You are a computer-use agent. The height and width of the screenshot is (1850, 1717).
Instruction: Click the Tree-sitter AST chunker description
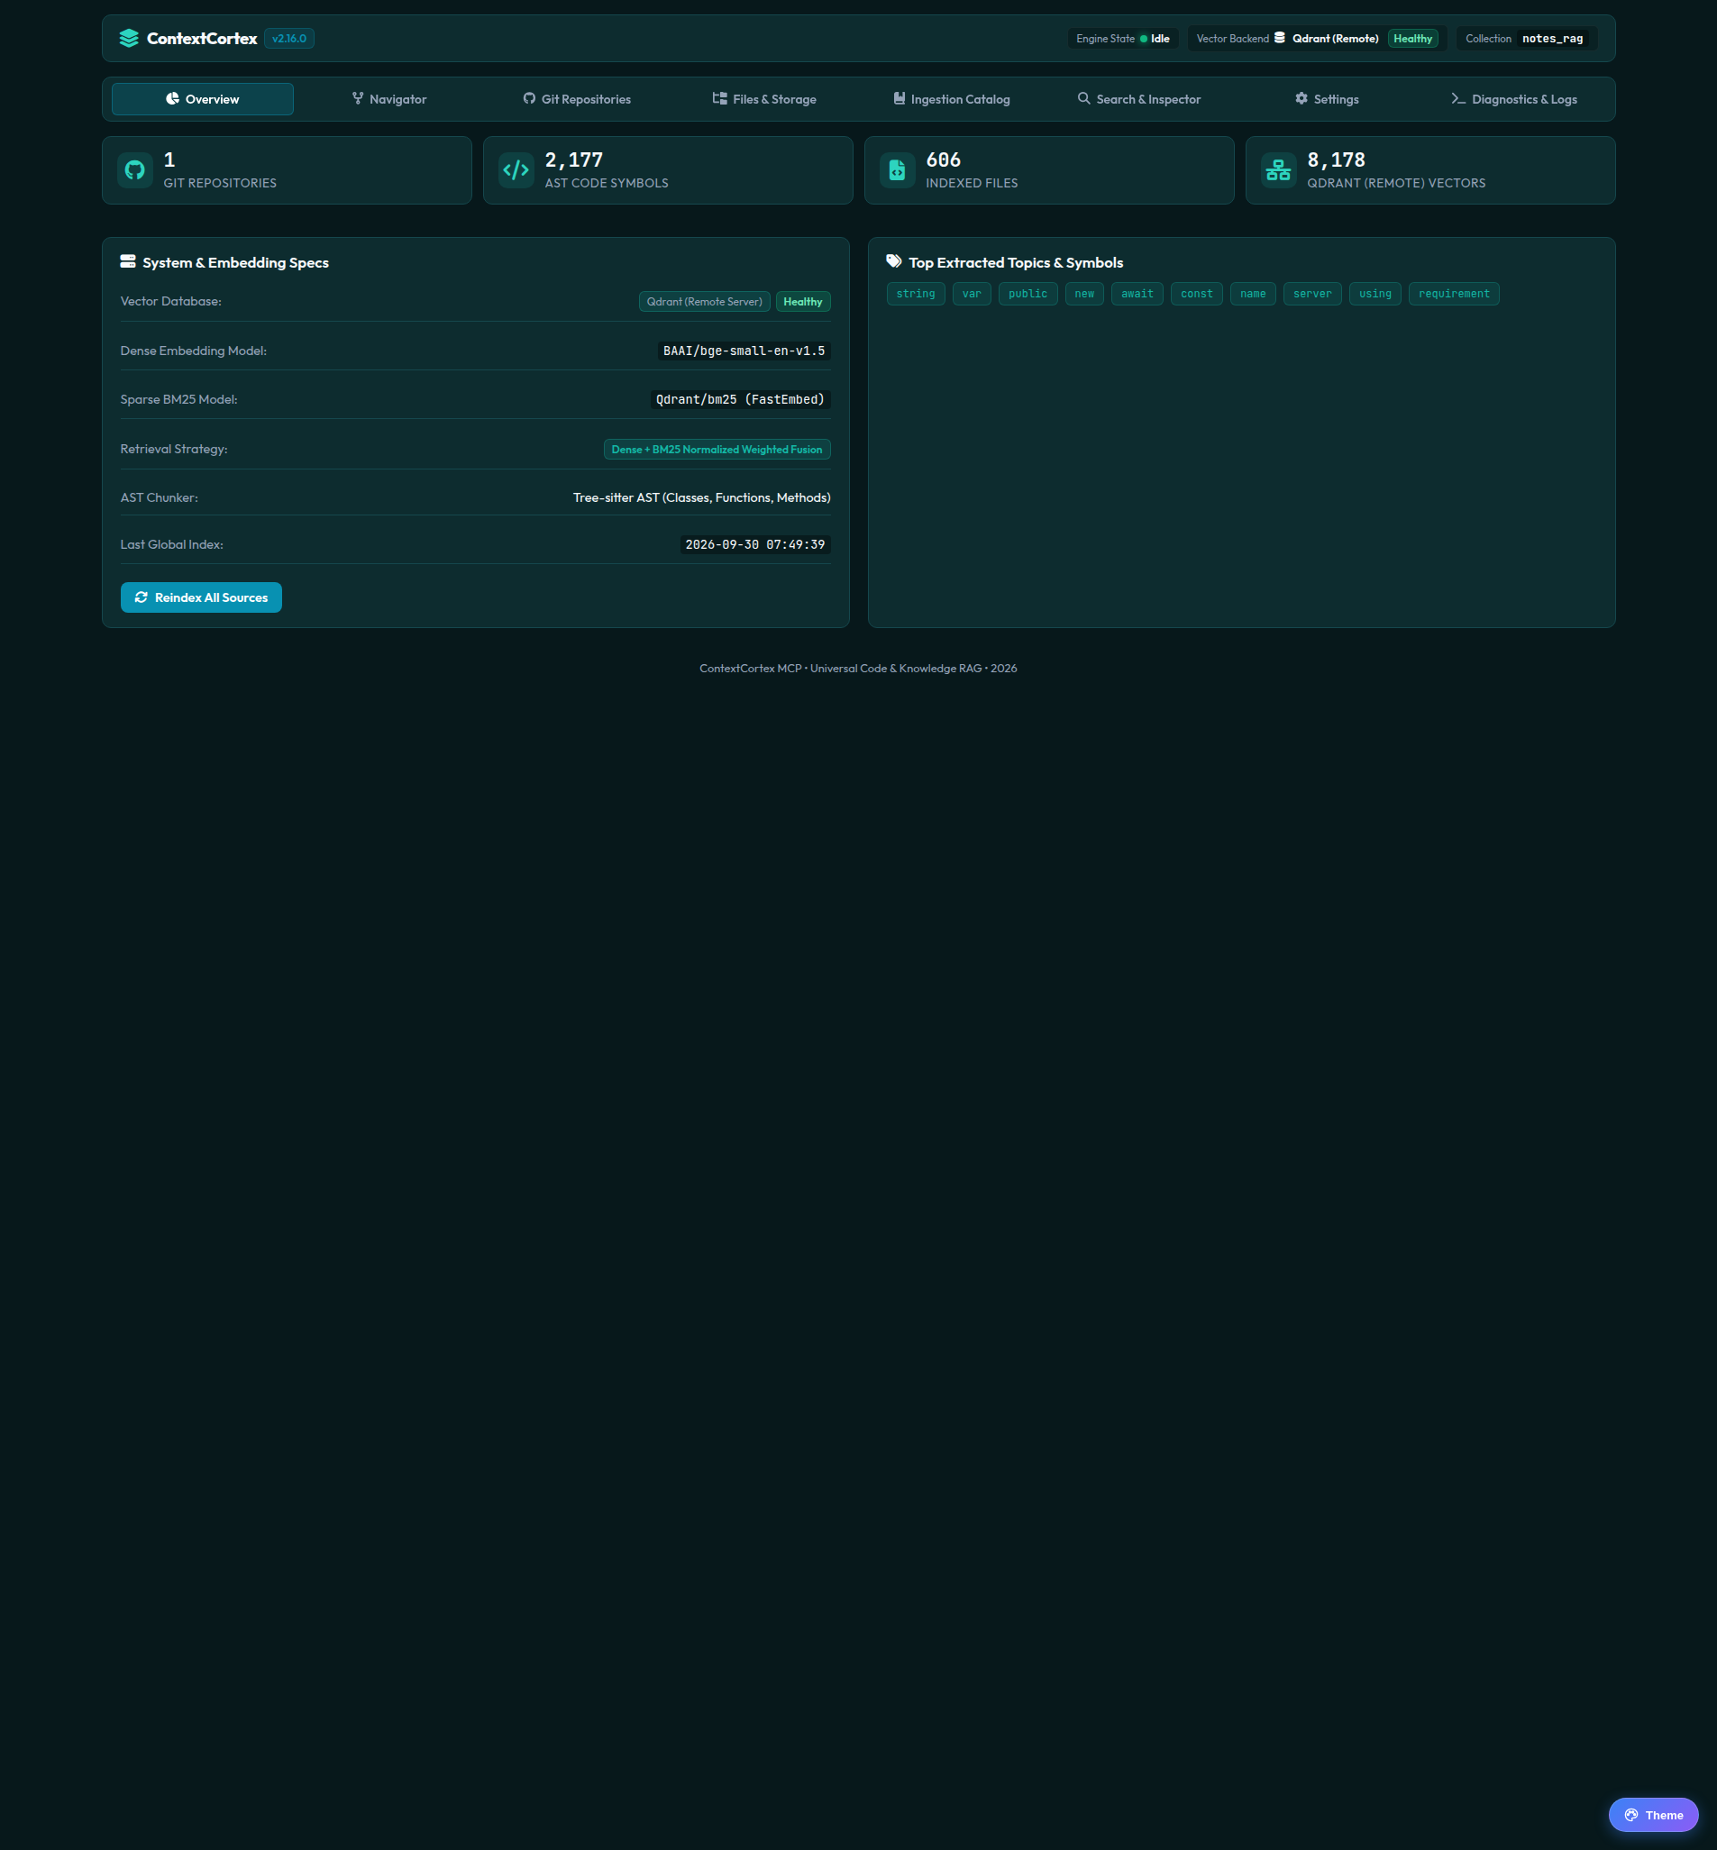(x=701, y=497)
